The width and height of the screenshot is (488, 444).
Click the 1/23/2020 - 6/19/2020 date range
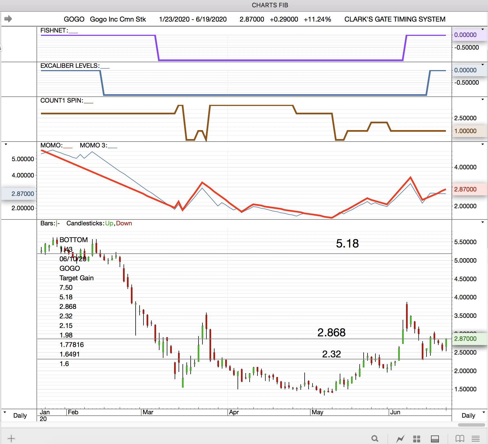[193, 19]
